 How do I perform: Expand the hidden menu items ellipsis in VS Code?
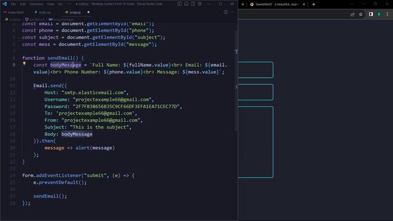(69, 4)
